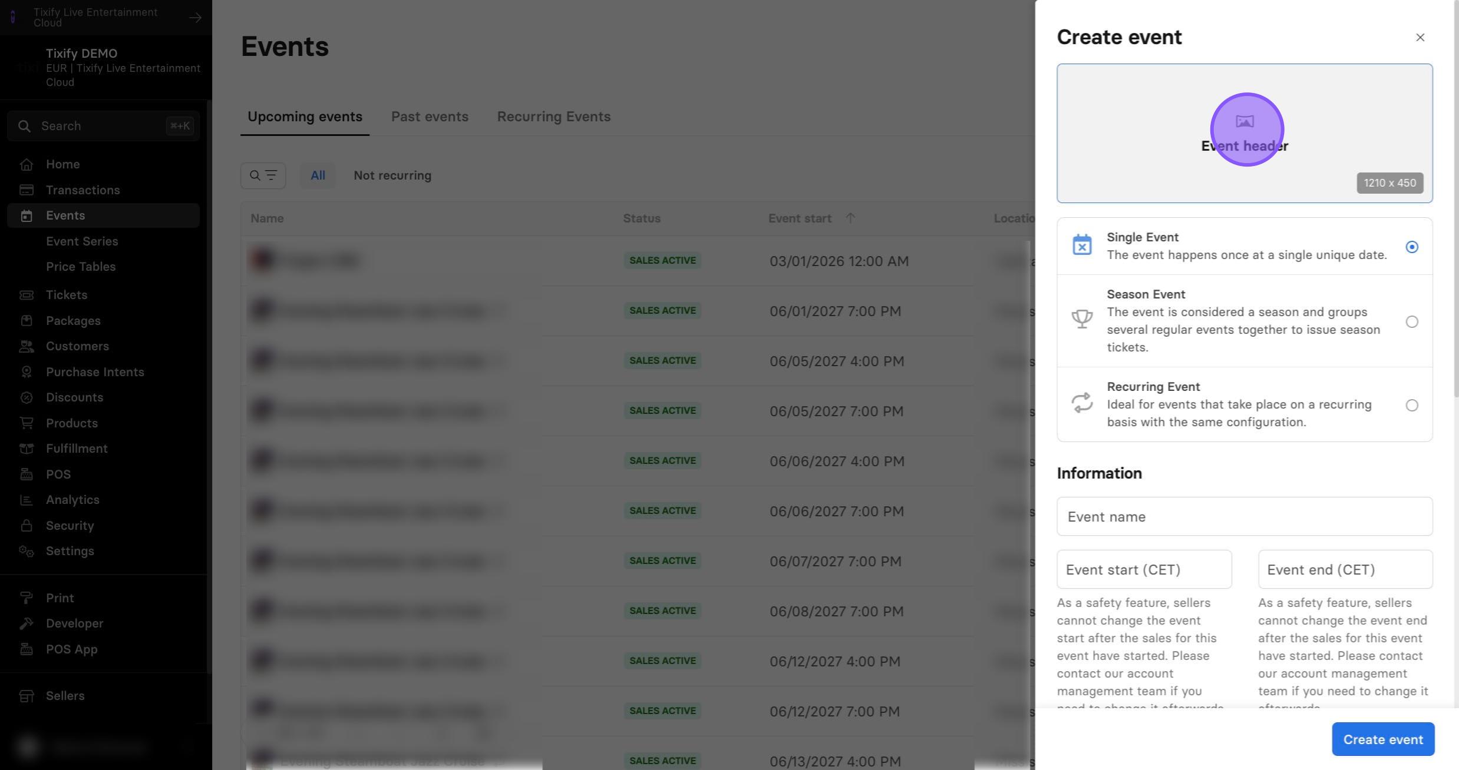Click the Events calendar icon in sidebar
The height and width of the screenshot is (770, 1459).
[x=26, y=215]
